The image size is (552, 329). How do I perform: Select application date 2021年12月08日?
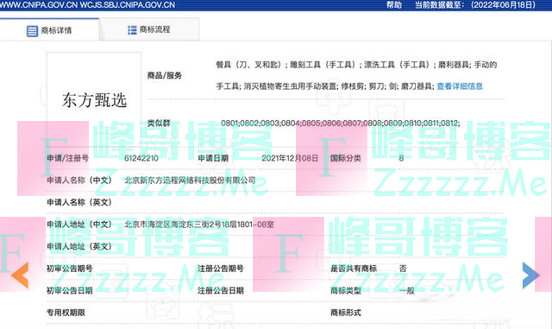point(290,158)
